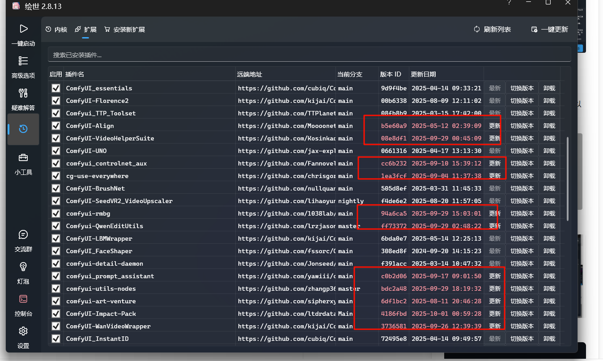Click the 一键更新 update icon
The image size is (603, 361).
coord(534,29)
